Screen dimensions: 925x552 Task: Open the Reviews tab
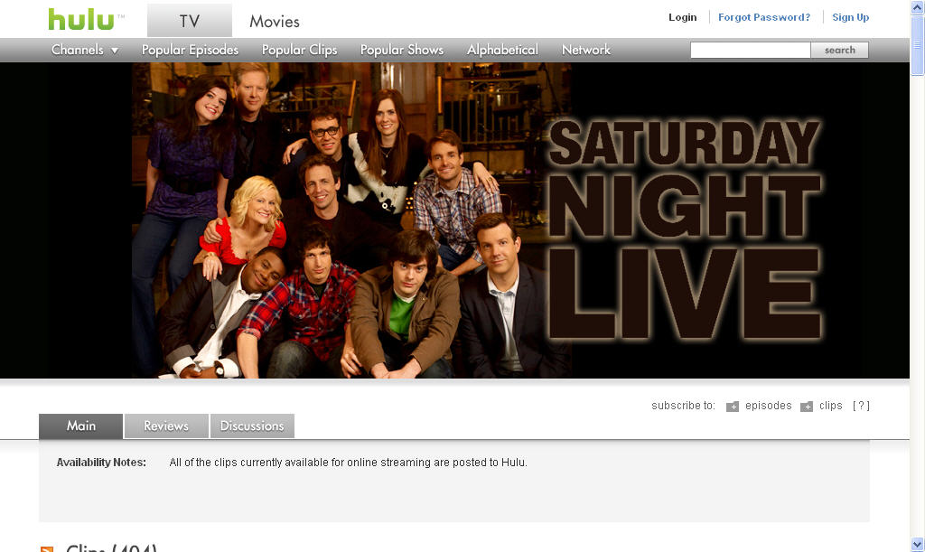tap(165, 426)
